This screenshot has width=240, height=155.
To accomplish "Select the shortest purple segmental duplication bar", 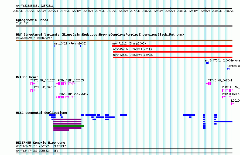I will tap(61, 130).
